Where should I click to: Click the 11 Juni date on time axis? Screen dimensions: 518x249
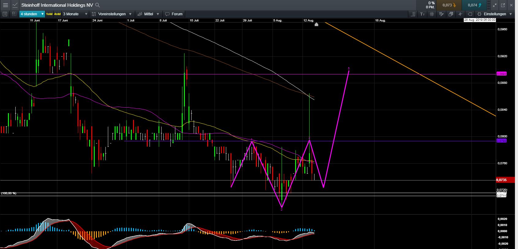(x=35, y=20)
